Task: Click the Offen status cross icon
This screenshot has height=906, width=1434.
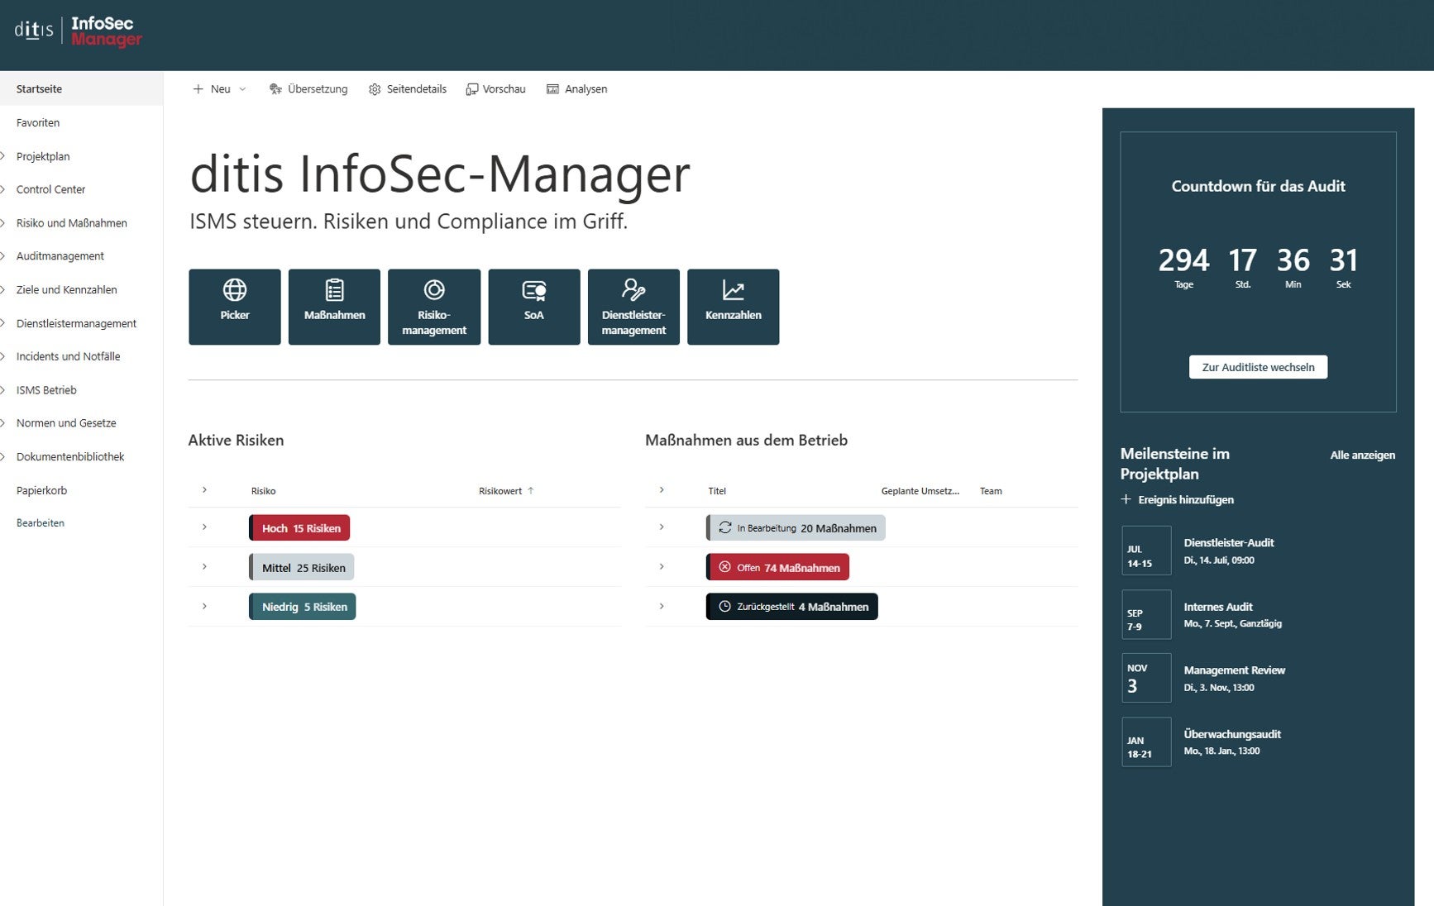Action: point(725,567)
